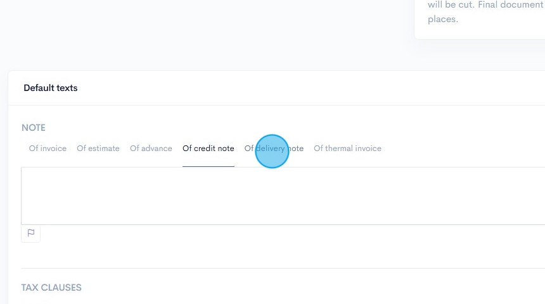Select the Of credit note tab
The width and height of the screenshot is (545, 304).
[x=208, y=149]
